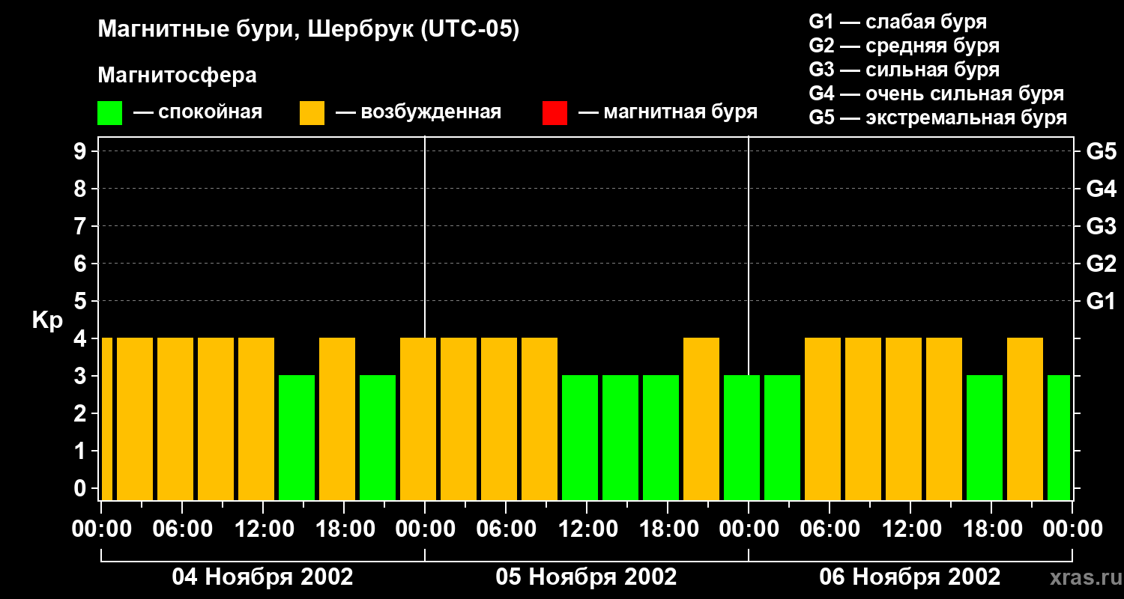Image resolution: width=1124 pixels, height=599 pixels.
Task: Select the green bar spanning midnight into 06 Ноября
Action: tap(742, 437)
